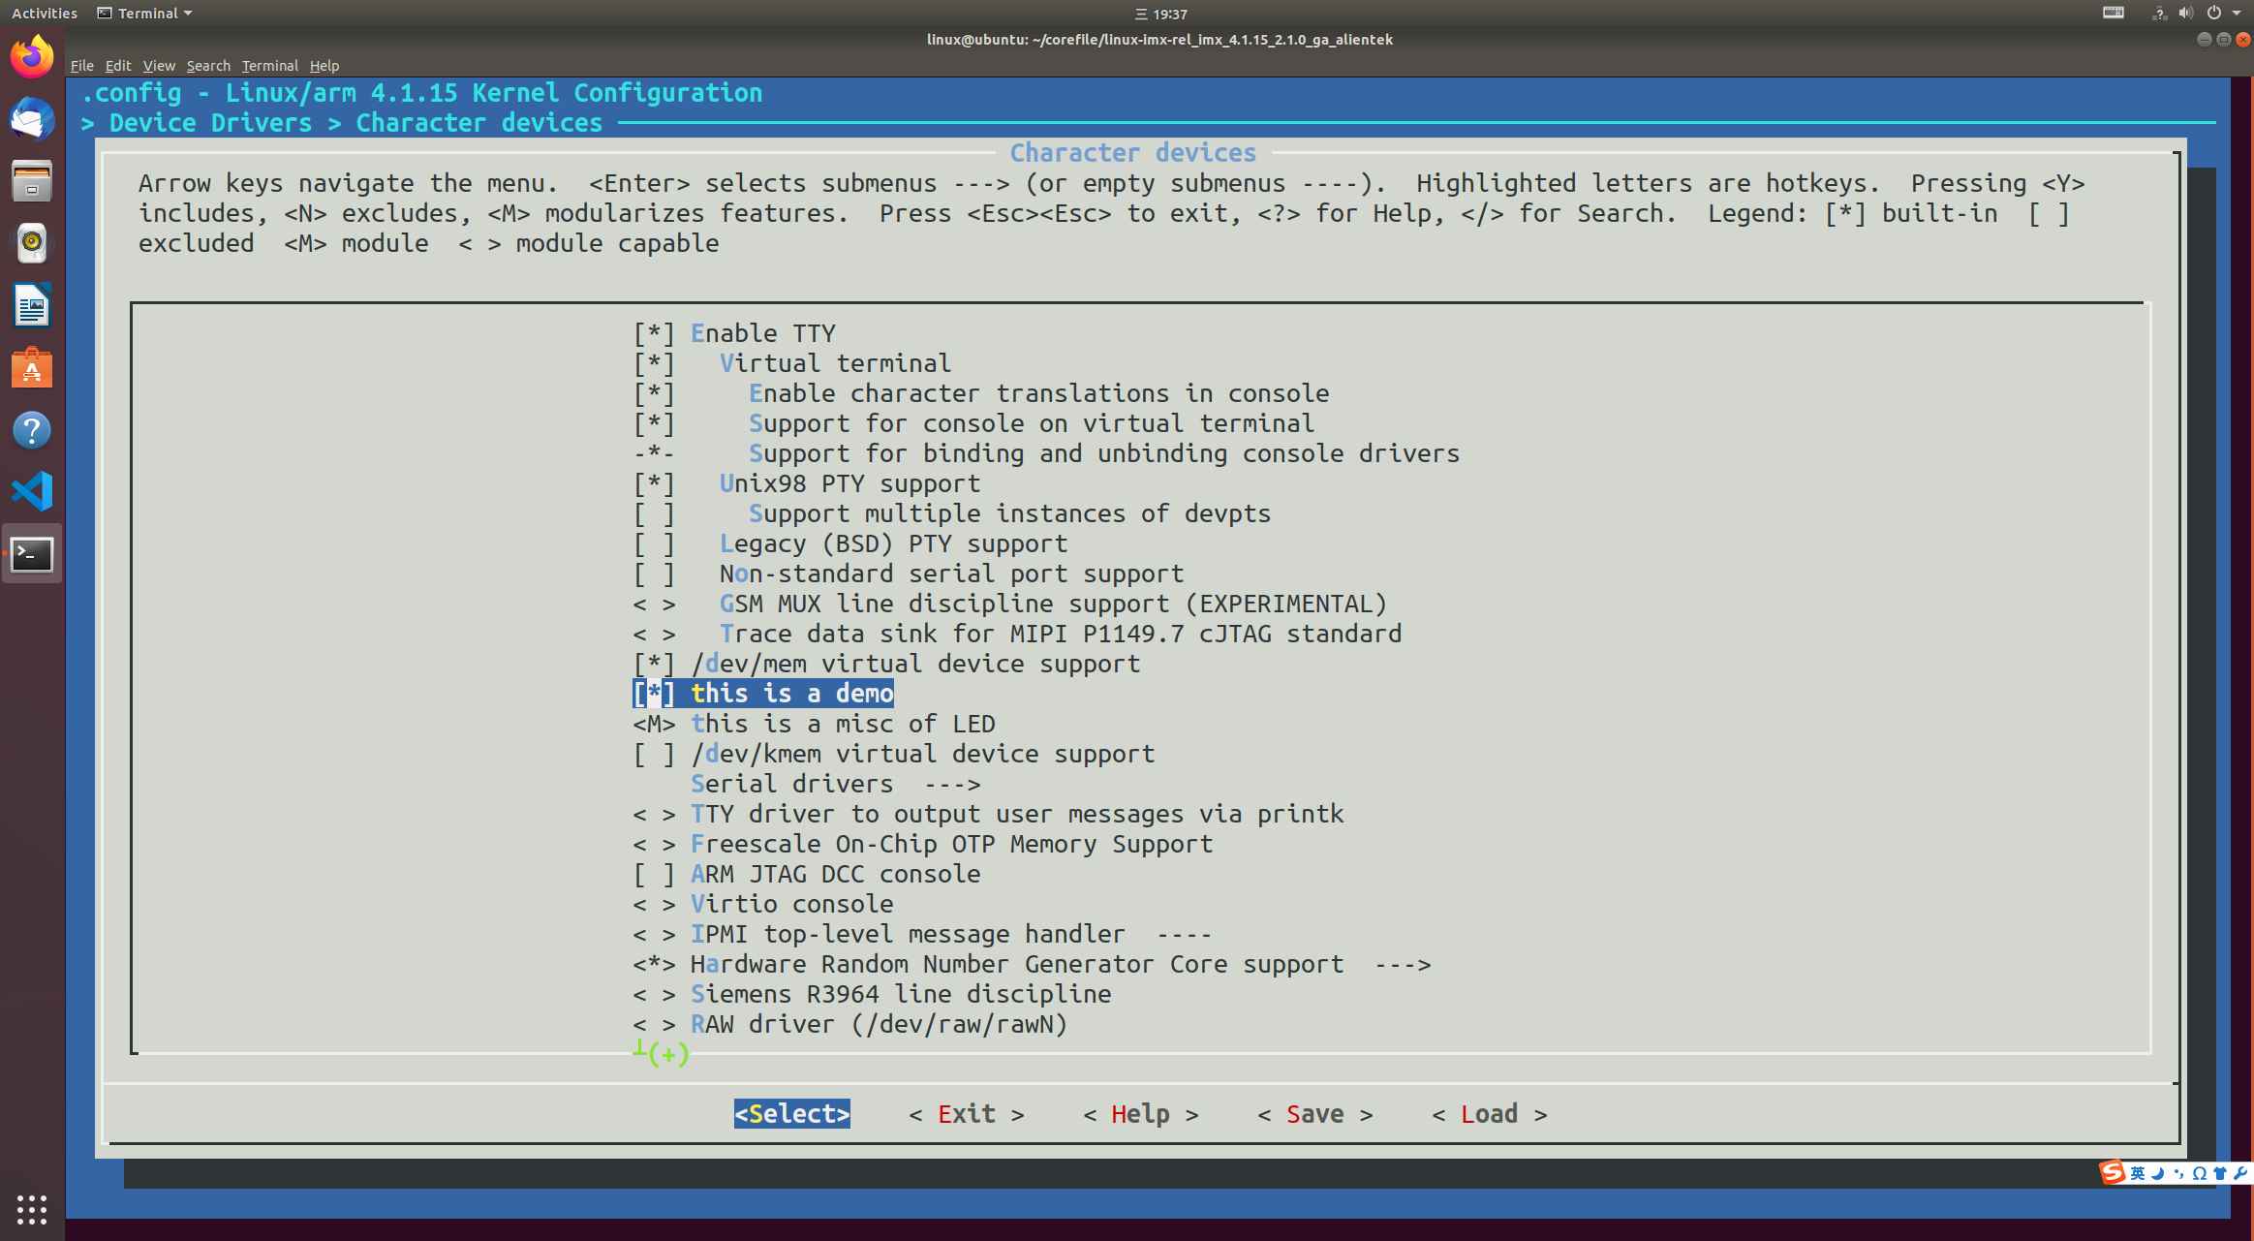Open Ubuntu Software store icon

click(x=32, y=368)
